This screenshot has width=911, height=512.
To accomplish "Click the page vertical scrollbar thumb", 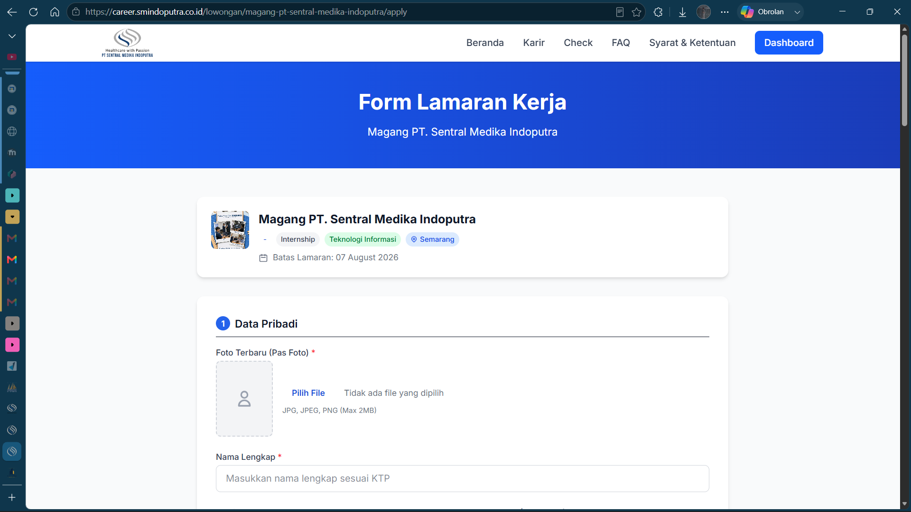I will [x=904, y=80].
